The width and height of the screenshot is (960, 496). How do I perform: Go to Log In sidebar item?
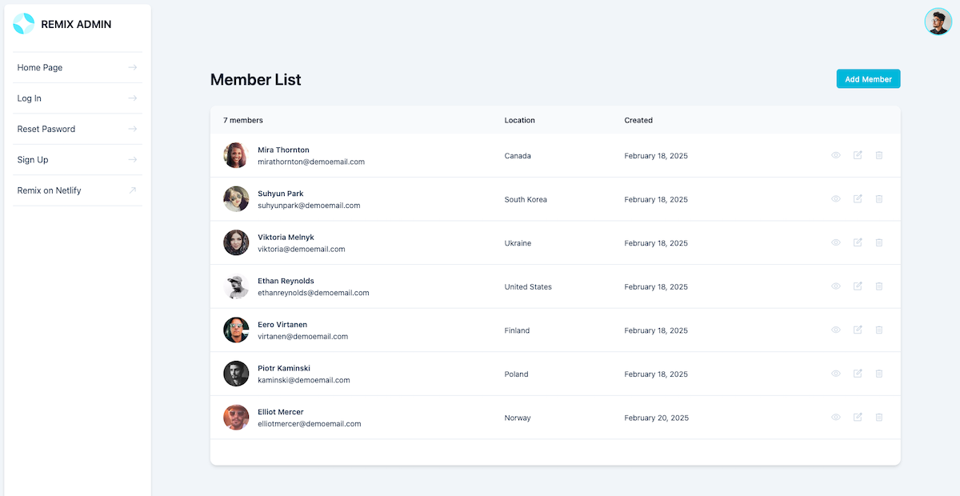click(x=78, y=98)
